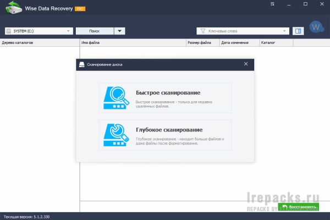This screenshot has height=220, width=330.
Task: Close the Wise Data Recovery window
Action: [322, 4]
